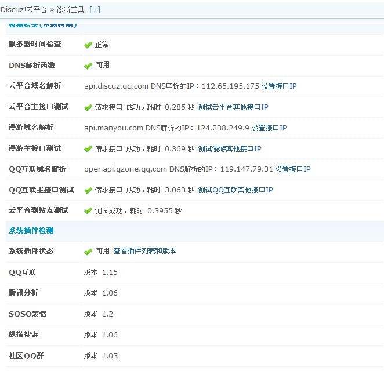Select 云平台到站点测试 label

pyautogui.click(x=38, y=210)
